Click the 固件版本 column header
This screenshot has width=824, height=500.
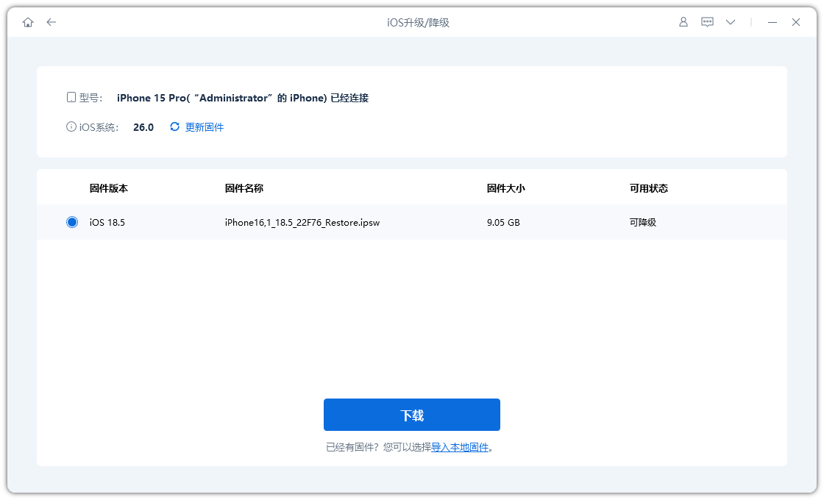click(109, 188)
